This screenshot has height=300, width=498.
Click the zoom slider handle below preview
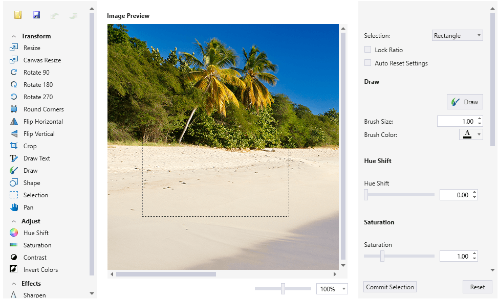(x=283, y=289)
